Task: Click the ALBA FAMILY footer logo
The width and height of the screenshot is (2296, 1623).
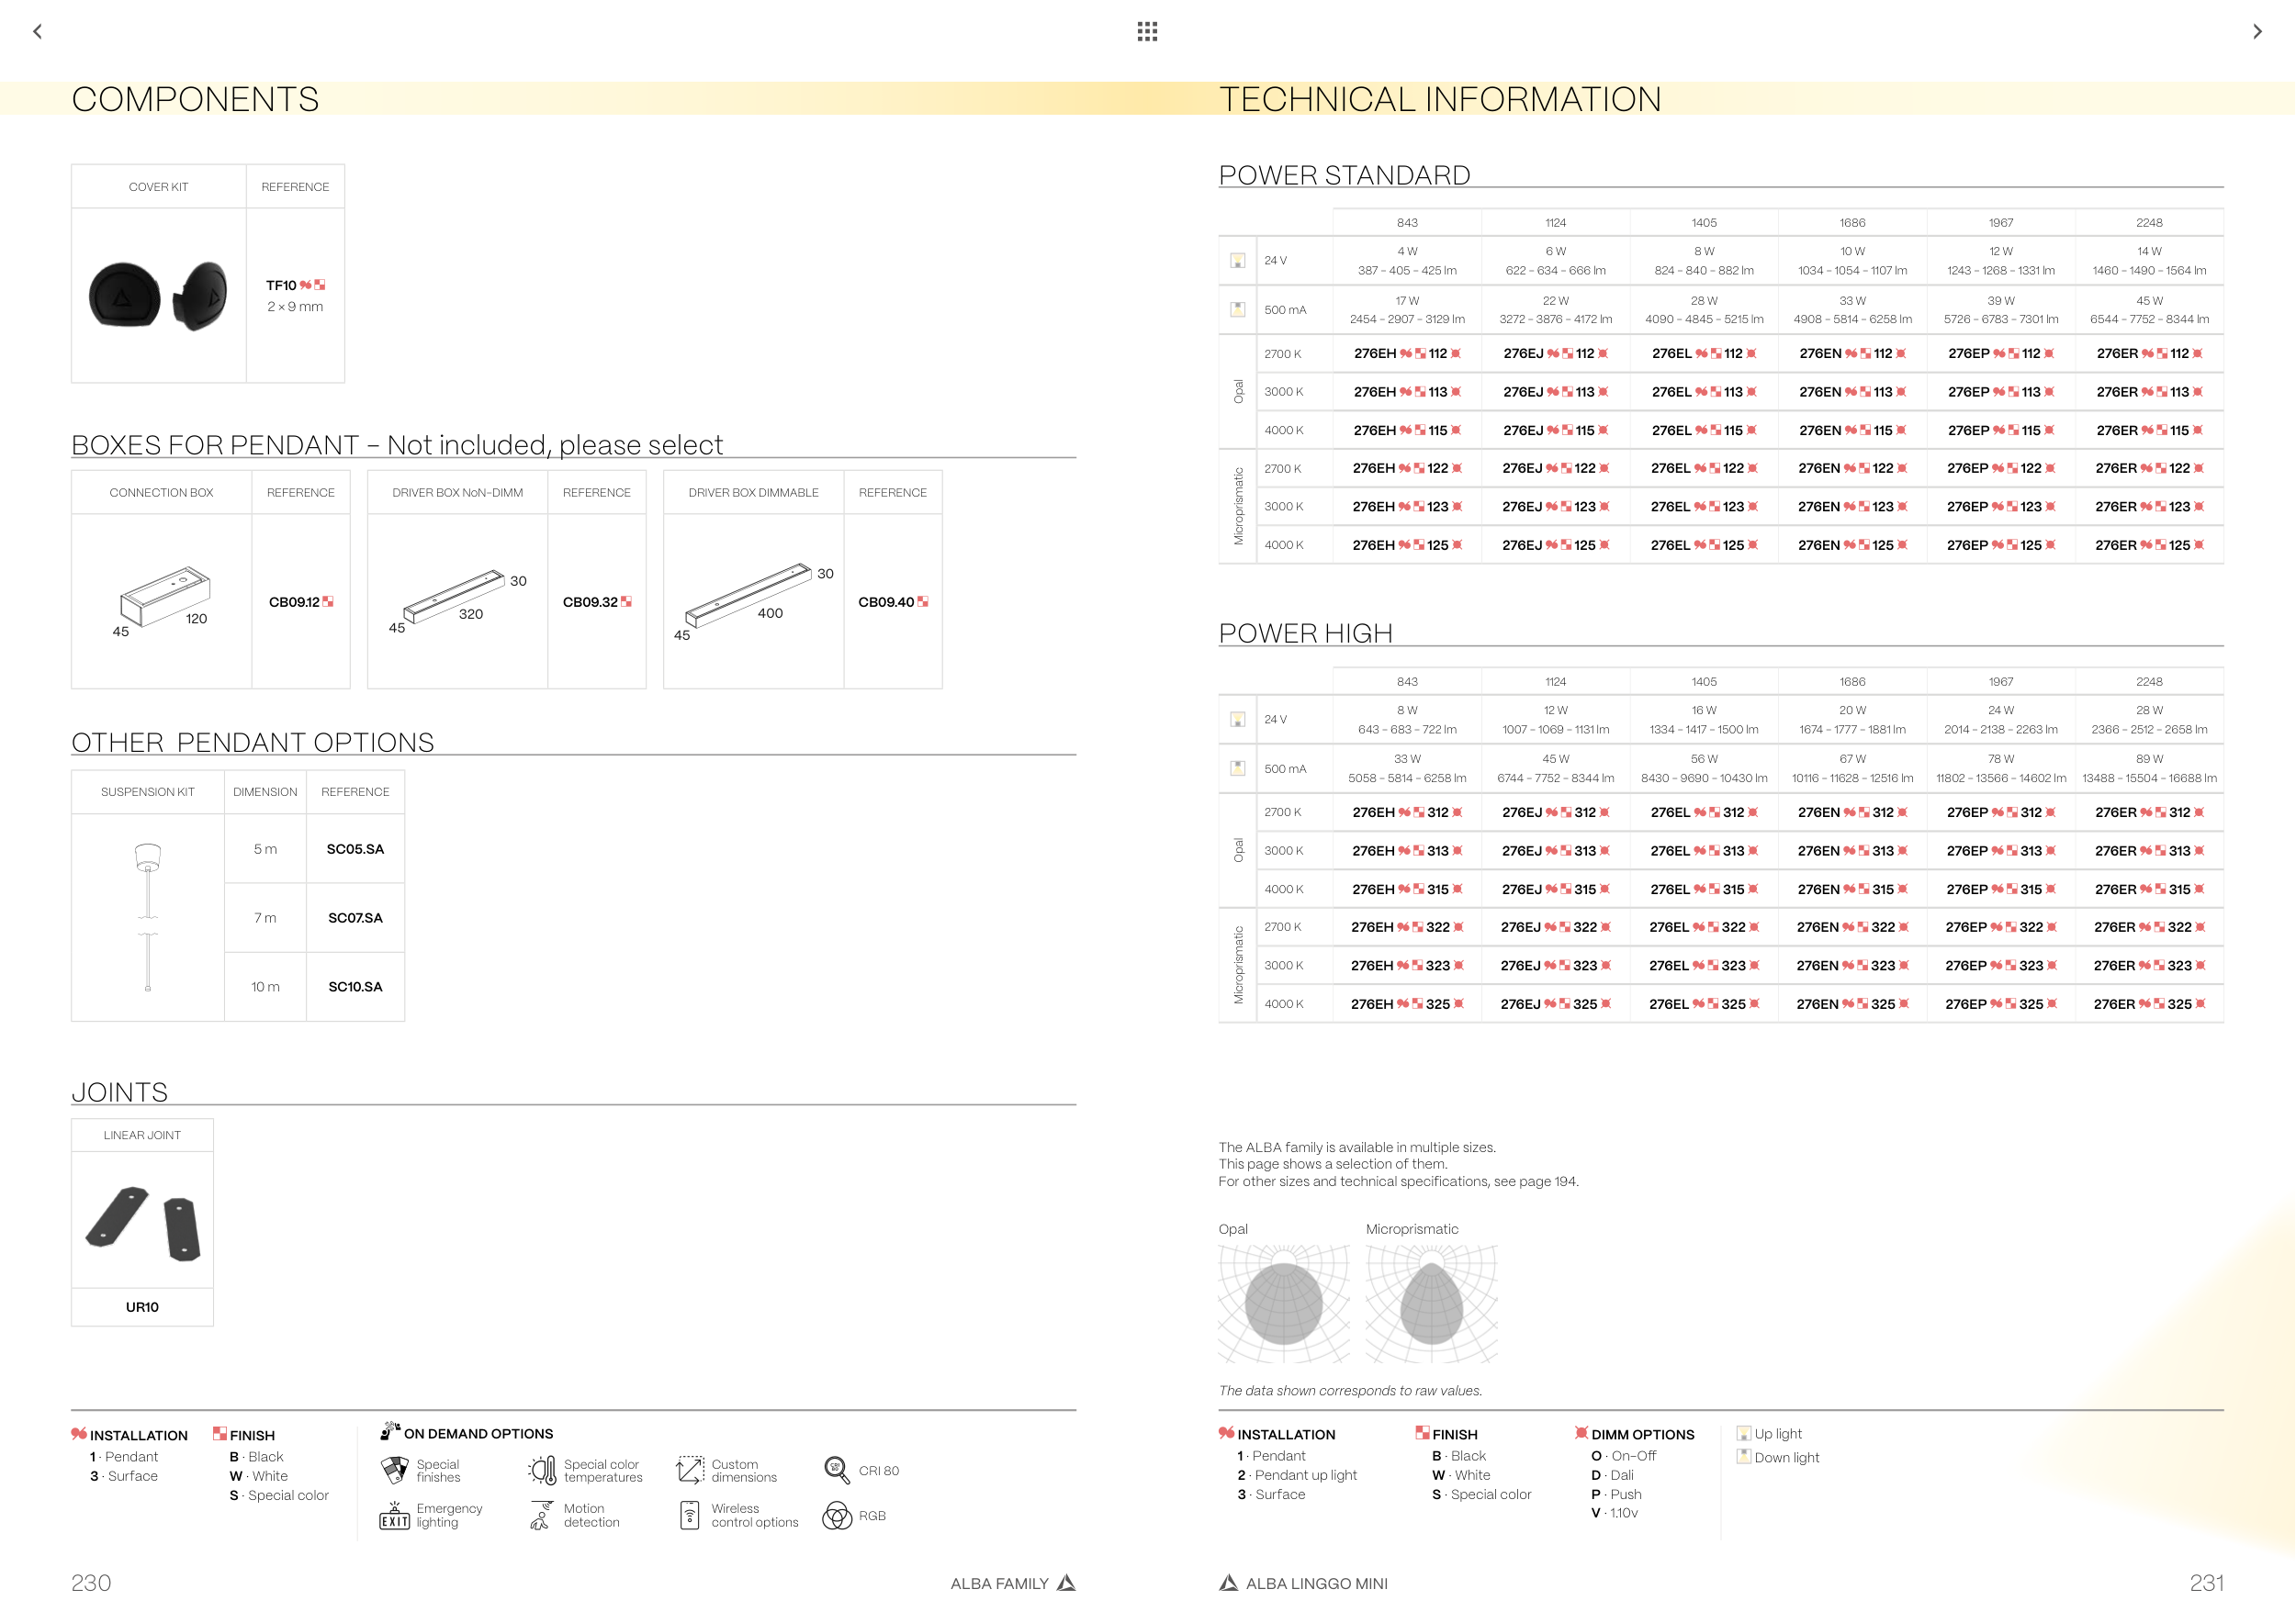Action: [x=1066, y=1583]
